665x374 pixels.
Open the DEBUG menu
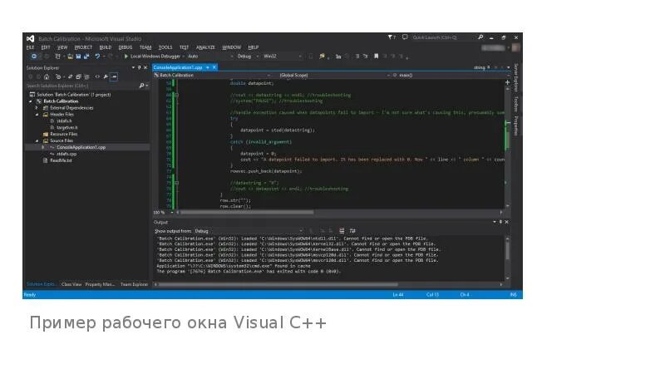pos(126,47)
